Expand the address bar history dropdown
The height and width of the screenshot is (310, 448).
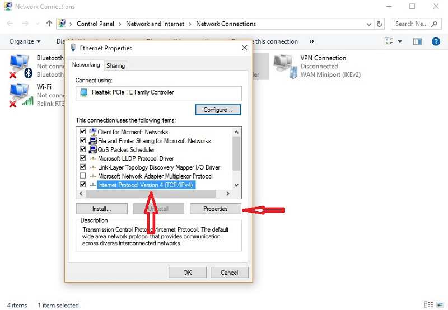point(368,24)
